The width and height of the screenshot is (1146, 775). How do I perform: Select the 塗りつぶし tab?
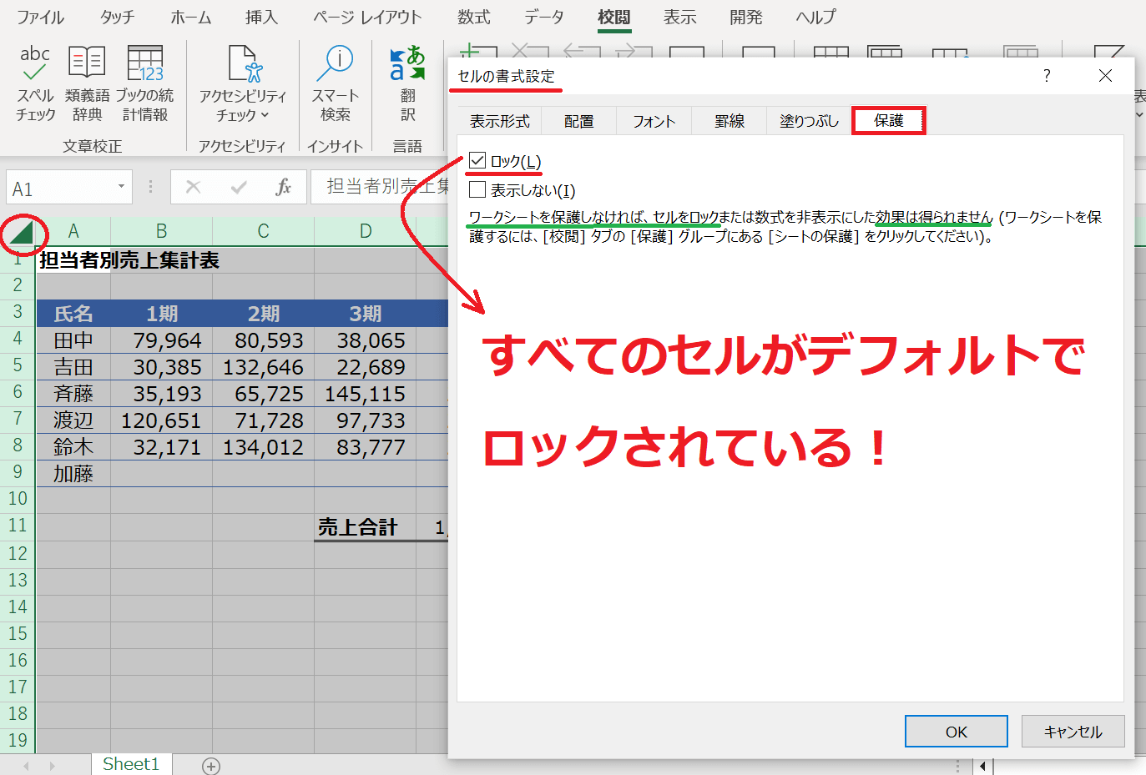tap(808, 121)
